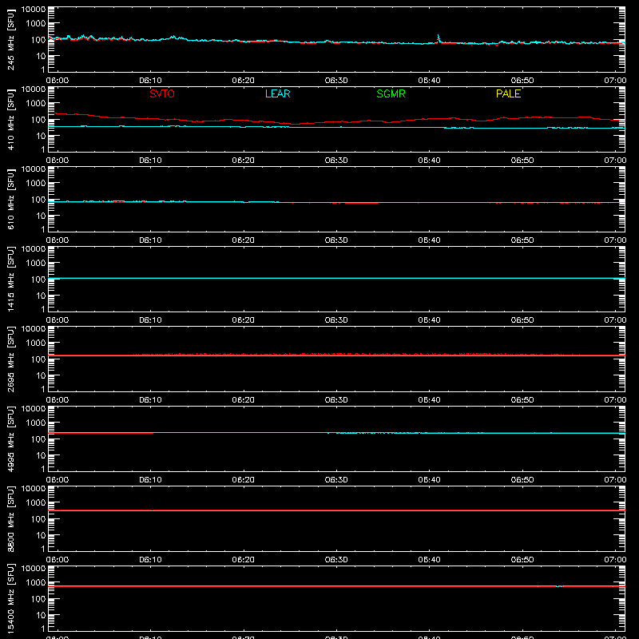
Task: Click the 06:50 time label under 2695 MHz plot
Action: point(522,400)
